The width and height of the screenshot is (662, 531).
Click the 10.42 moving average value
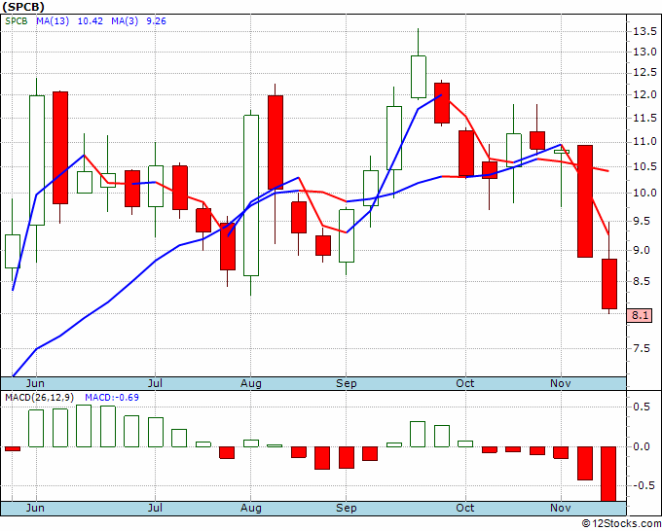tap(90, 21)
